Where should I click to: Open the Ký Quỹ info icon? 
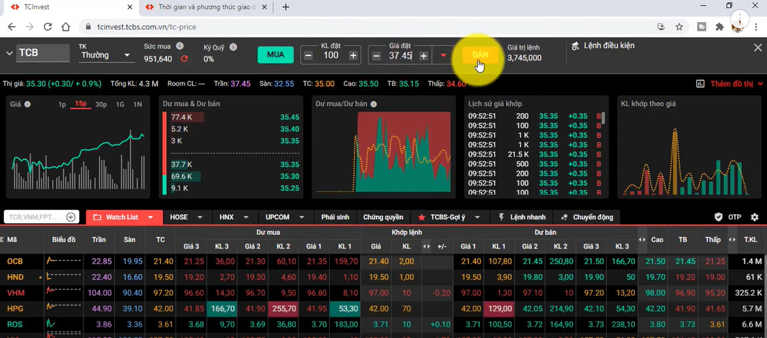click(x=234, y=47)
